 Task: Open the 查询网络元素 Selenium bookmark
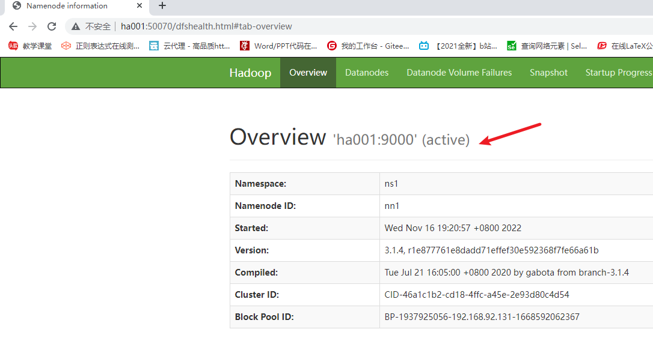pos(547,46)
